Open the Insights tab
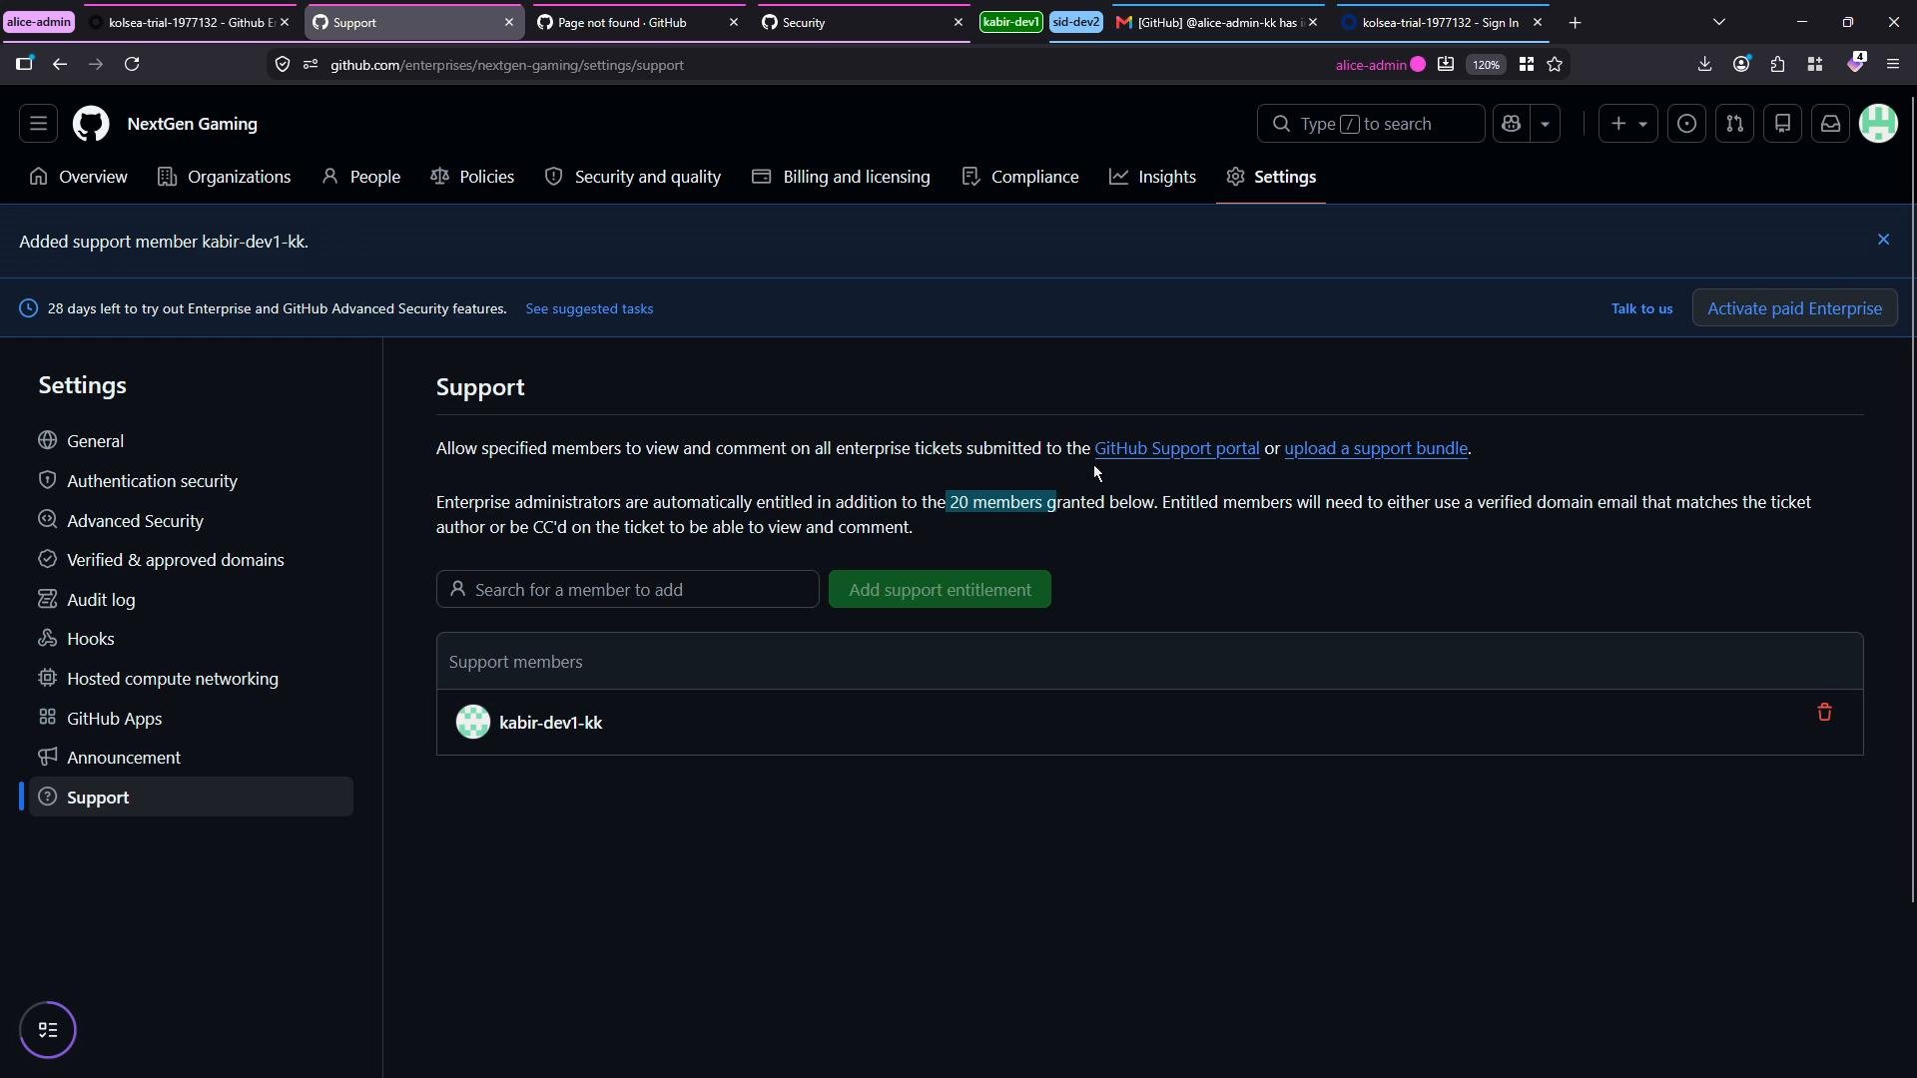The height and width of the screenshot is (1078, 1917). coord(1153,177)
